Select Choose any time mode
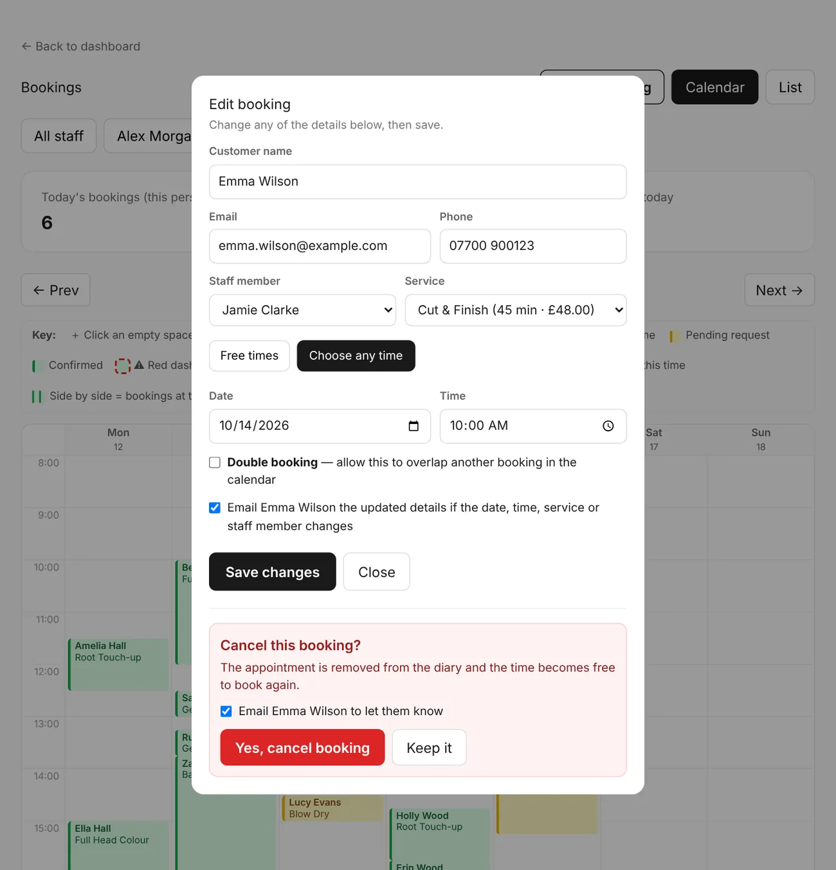Viewport: 836px width, 870px height. point(356,356)
